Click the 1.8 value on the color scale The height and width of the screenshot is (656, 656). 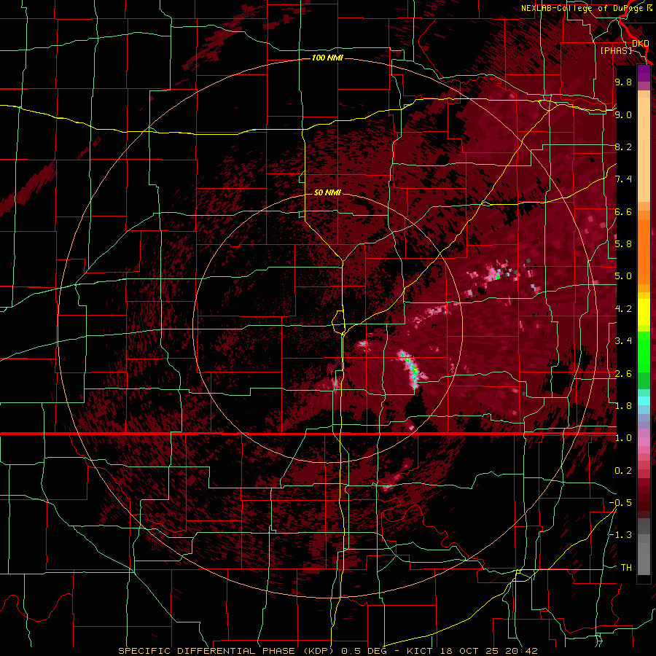(623, 406)
